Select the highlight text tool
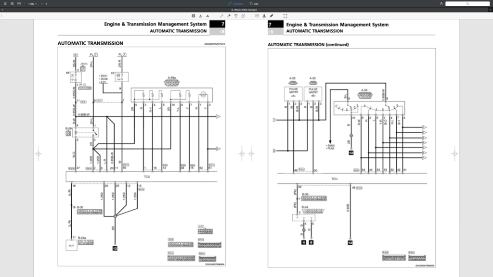 pyautogui.click(x=194, y=16)
